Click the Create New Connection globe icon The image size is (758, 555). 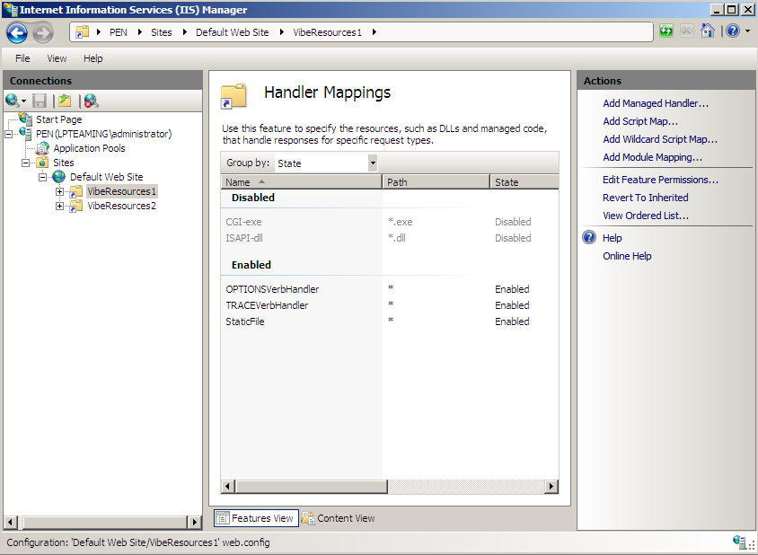[13, 101]
